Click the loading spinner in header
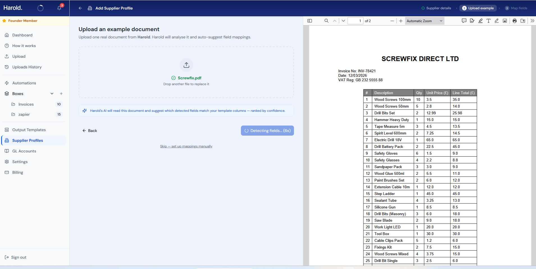 [x=40, y=8]
